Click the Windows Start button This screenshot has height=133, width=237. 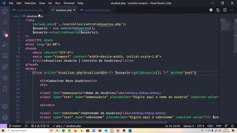tap(3, 130)
